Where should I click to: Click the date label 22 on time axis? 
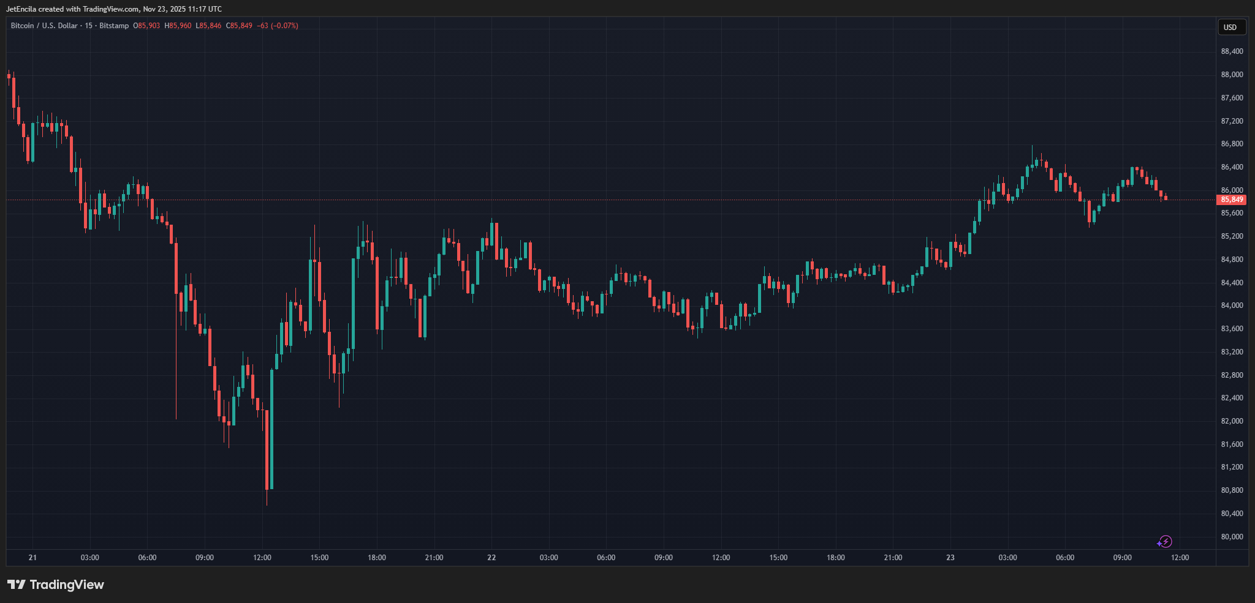pos(491,558)
